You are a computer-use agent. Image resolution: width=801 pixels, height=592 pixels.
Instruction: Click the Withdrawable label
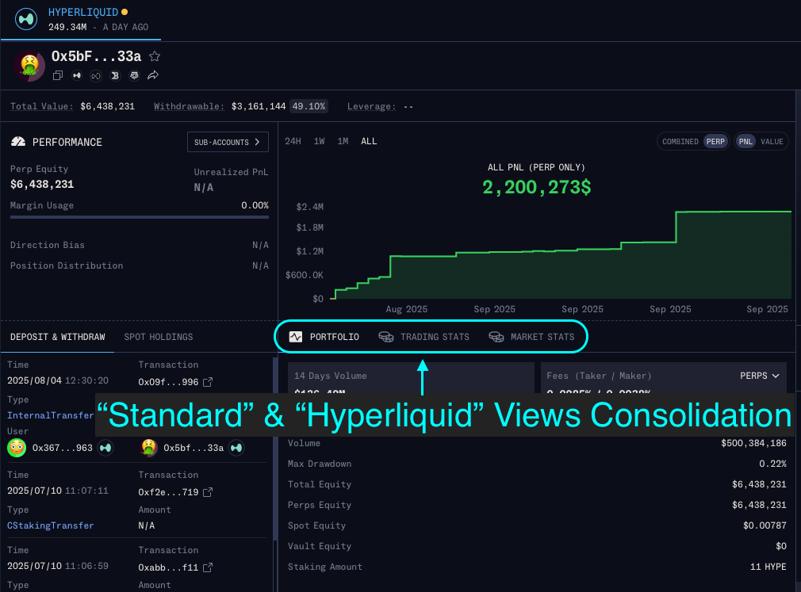(x=189, y=106)
